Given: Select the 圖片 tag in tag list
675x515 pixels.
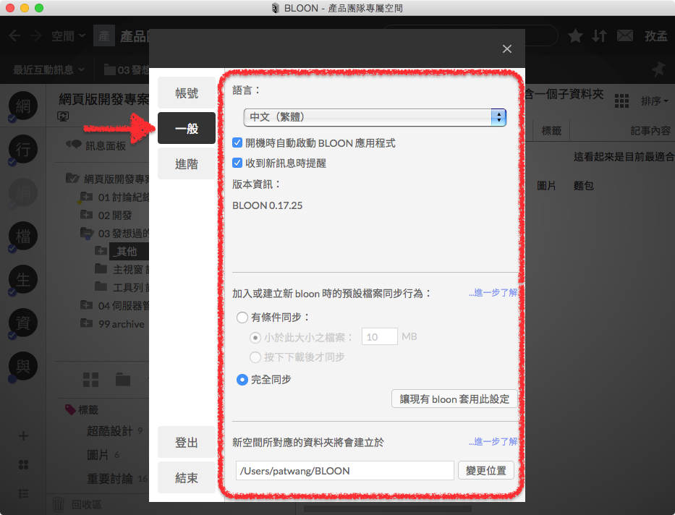Looking at the screenshot, I should tap(98, 454).
